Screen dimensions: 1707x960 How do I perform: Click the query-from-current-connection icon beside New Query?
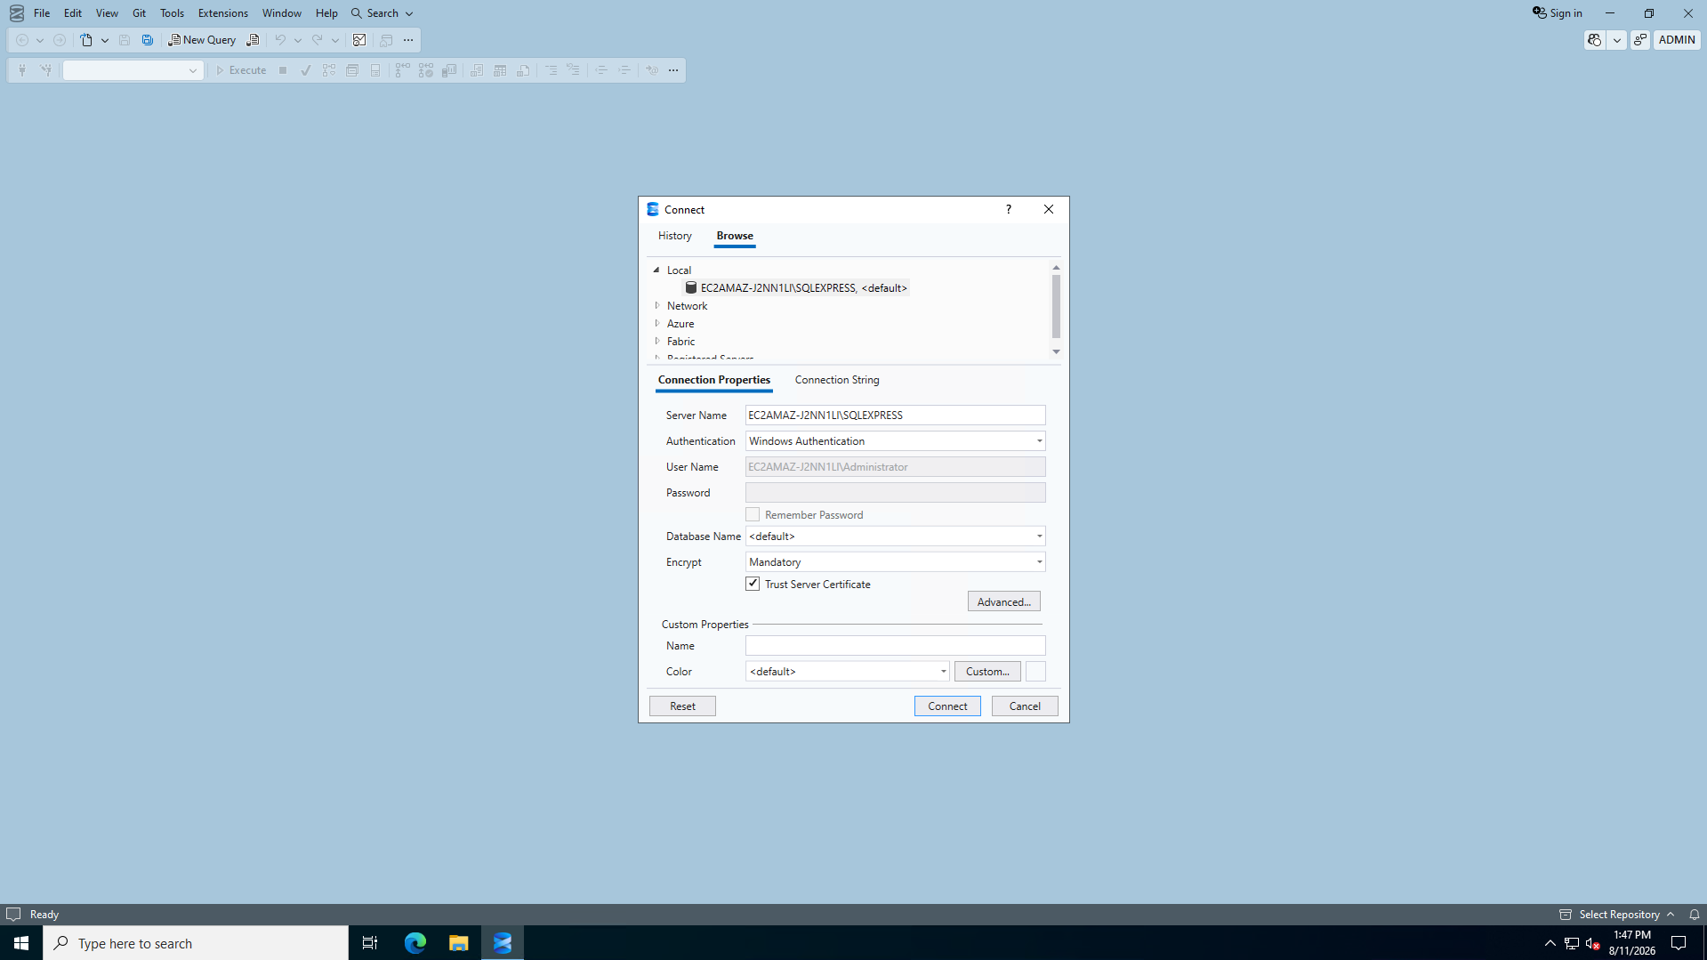tap(253, 40)
